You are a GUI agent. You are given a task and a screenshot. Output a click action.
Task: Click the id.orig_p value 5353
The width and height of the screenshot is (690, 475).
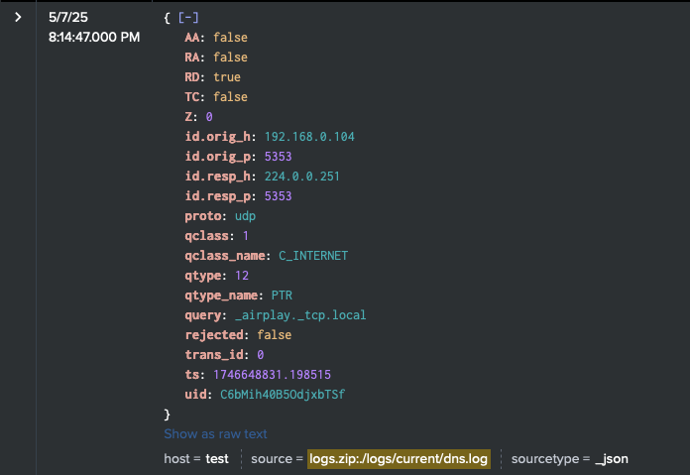279,157
